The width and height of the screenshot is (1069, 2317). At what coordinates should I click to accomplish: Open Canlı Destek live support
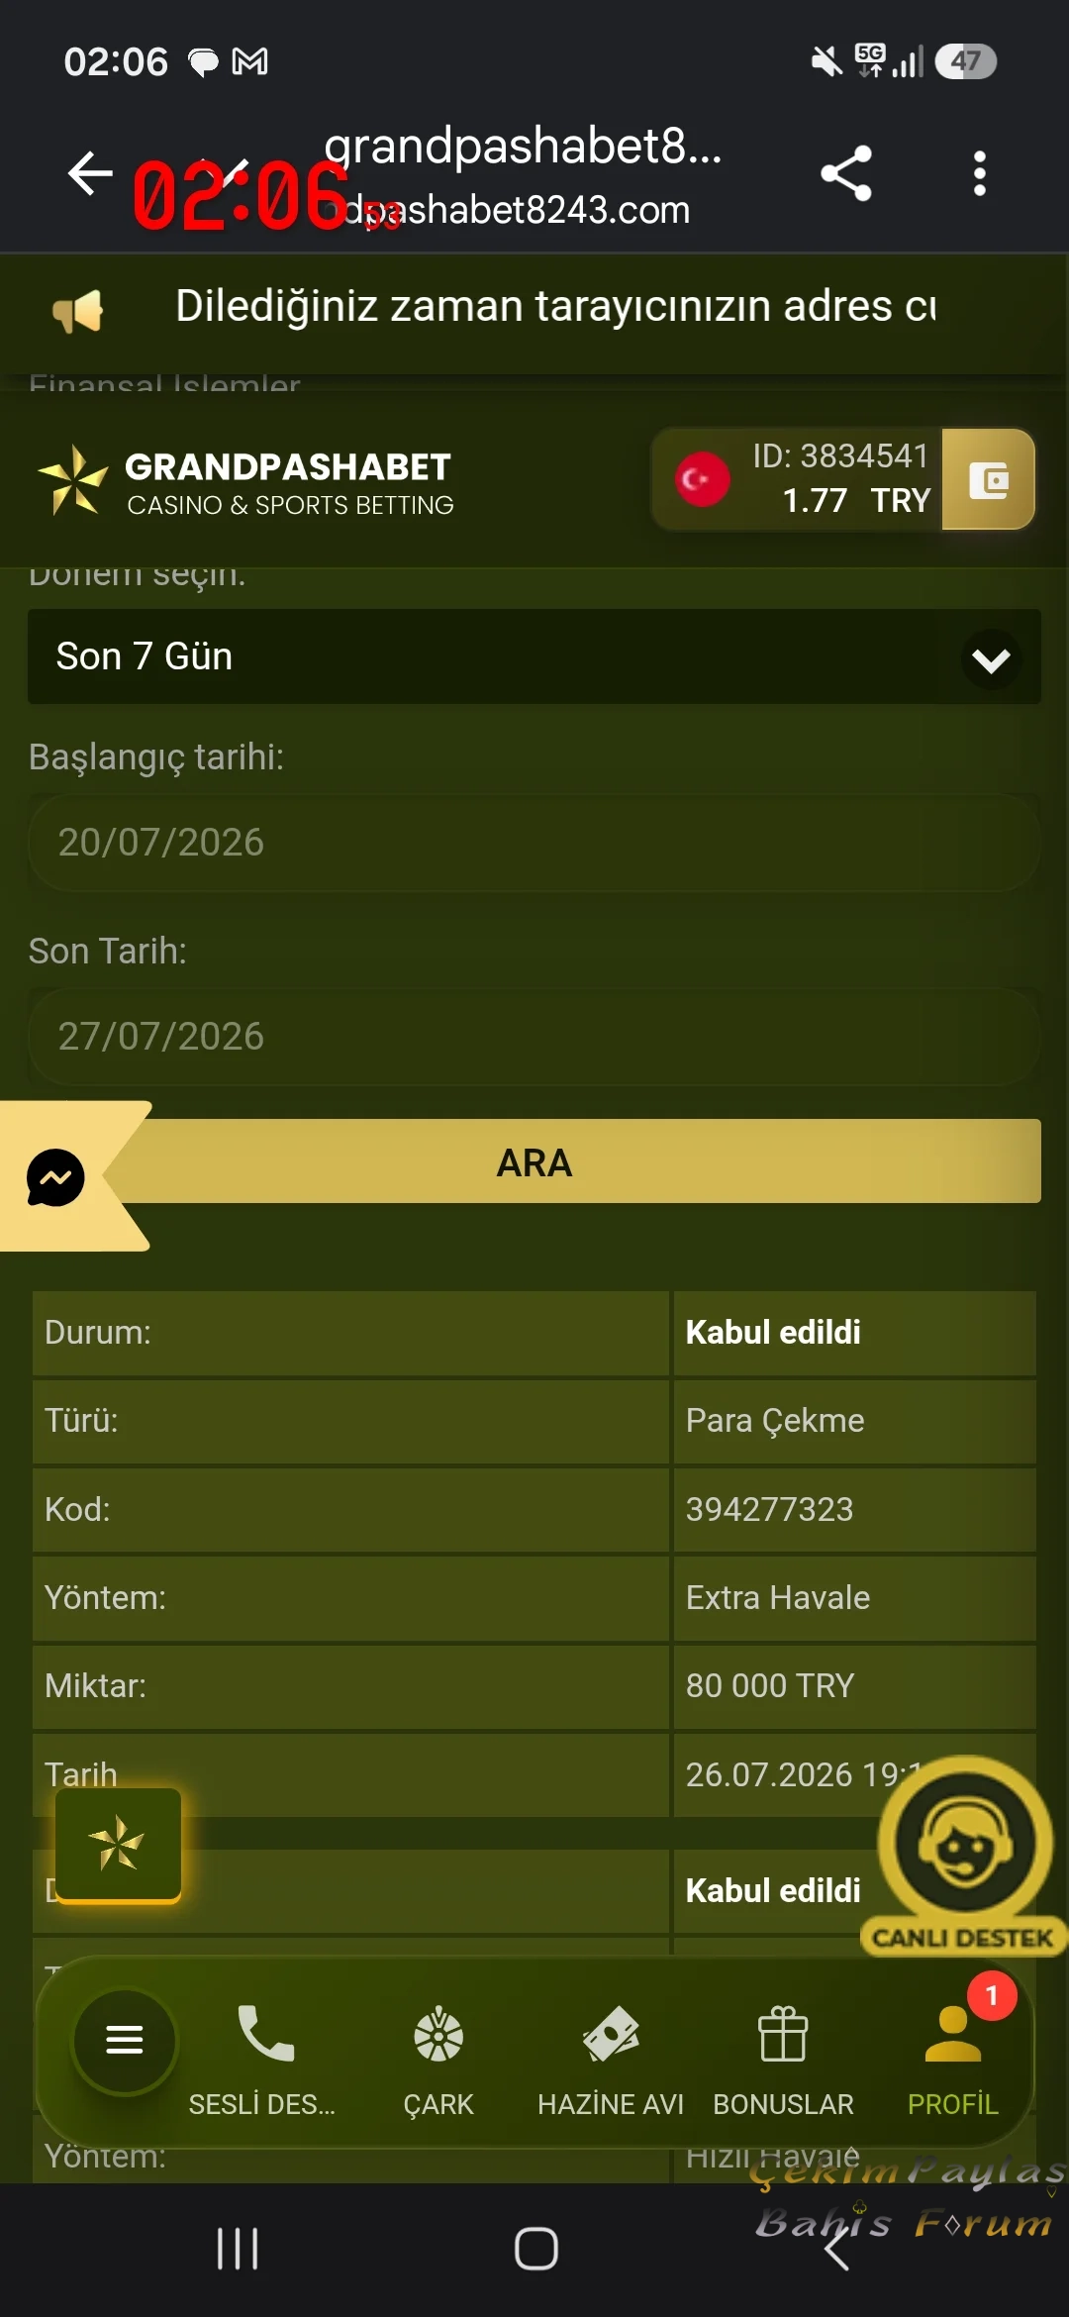tap(963, 1856)
